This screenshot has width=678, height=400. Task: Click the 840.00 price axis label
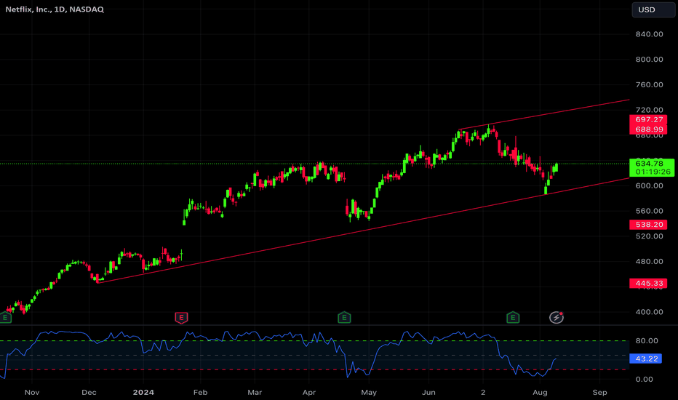point(649,34)
